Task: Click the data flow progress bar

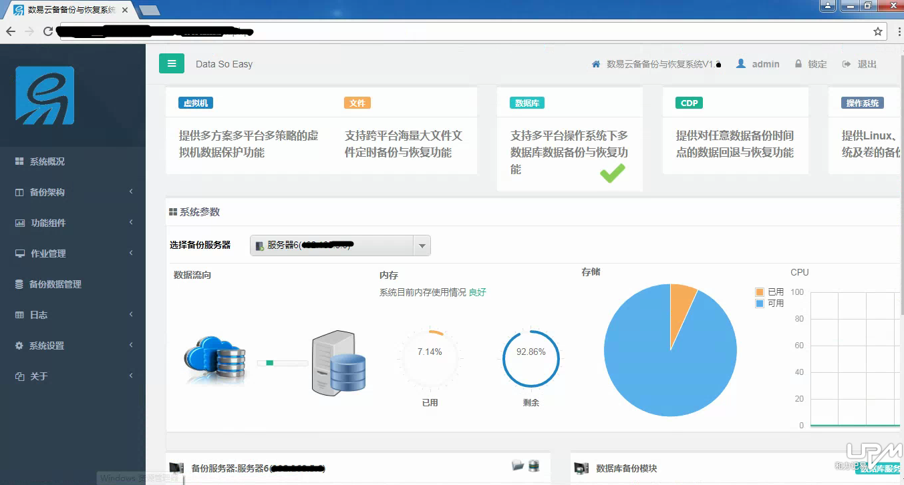Action: pos(283,363)
